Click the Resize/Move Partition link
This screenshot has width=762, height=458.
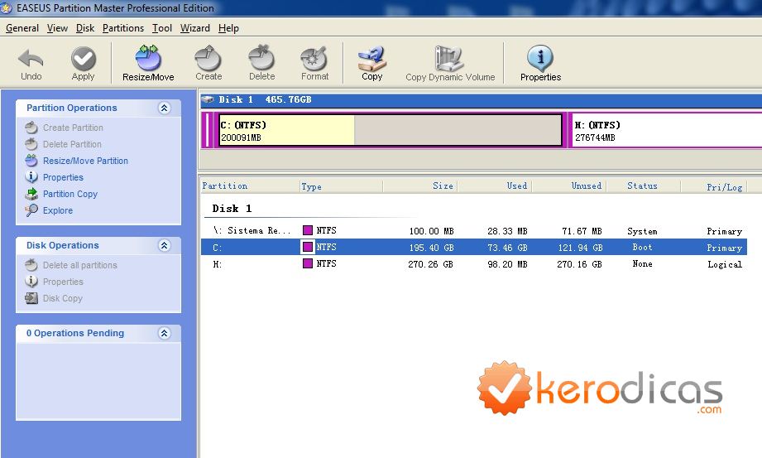coord(85,161)
